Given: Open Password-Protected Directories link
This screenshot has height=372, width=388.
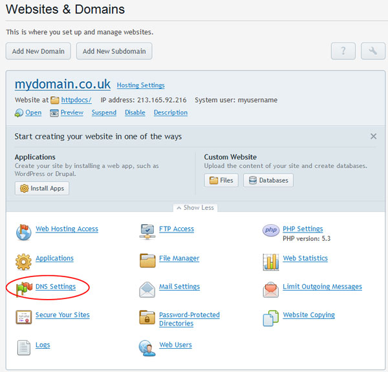Looking at the screenshot, I should [x=189, y=319].
